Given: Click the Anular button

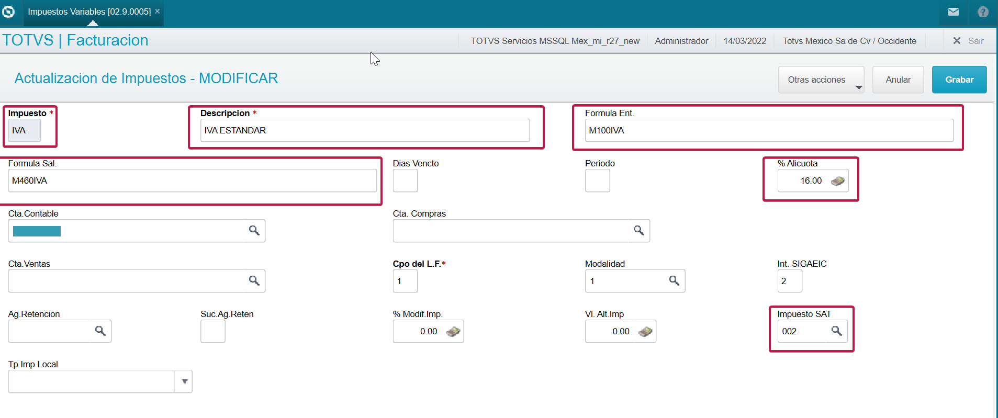Looking at the screenshot, I should coord(898,80).
